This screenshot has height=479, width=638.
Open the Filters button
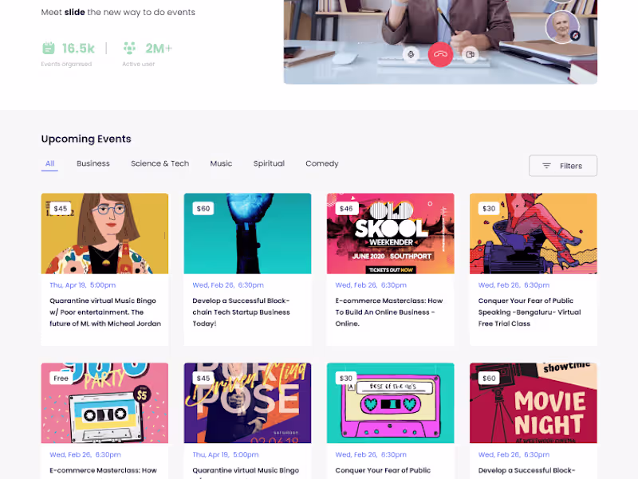coord(563,166)
